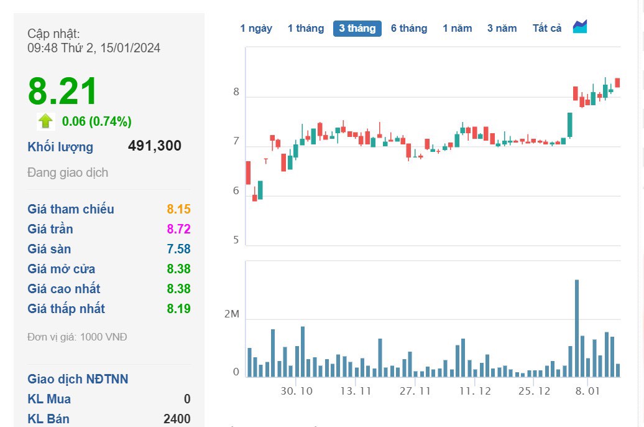The image size is (644, 427).
Task: Click the area chart type icon
Action: [580, 27]
